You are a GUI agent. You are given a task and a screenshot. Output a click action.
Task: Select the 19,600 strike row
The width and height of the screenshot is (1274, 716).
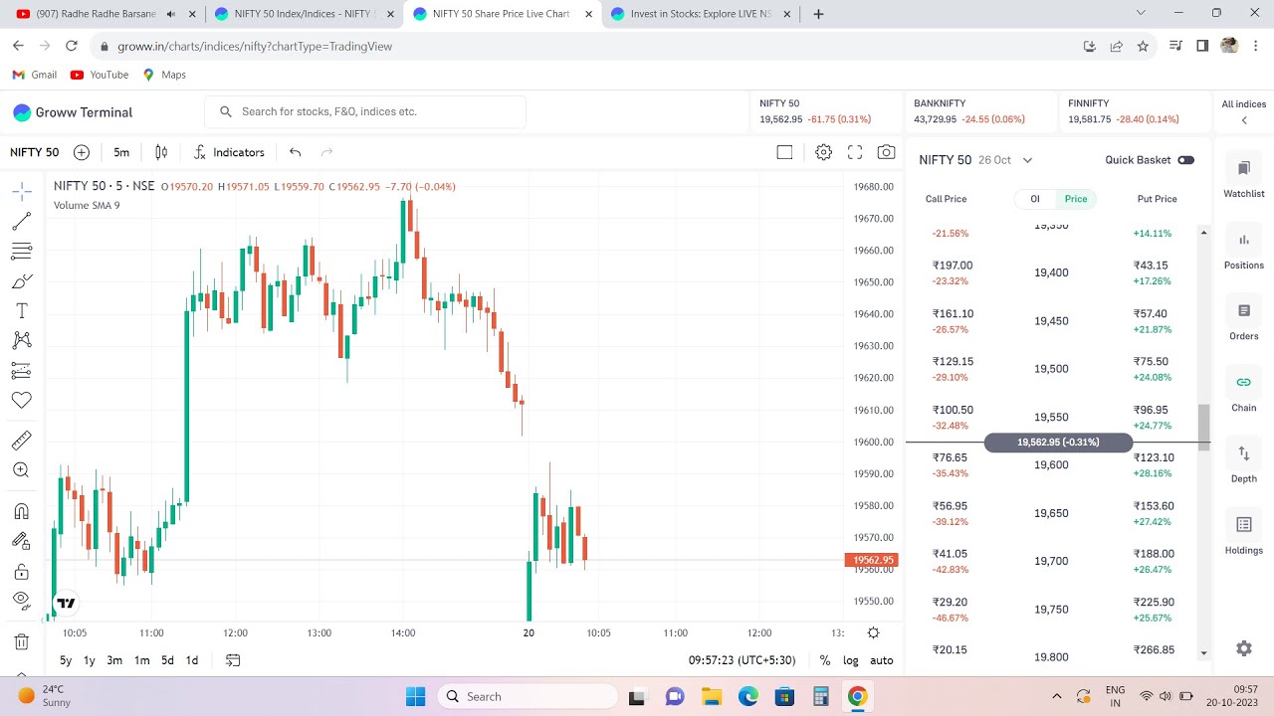[1052, 465]
